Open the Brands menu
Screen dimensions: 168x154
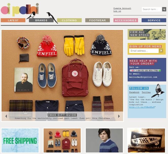click(x=41, y=20)
